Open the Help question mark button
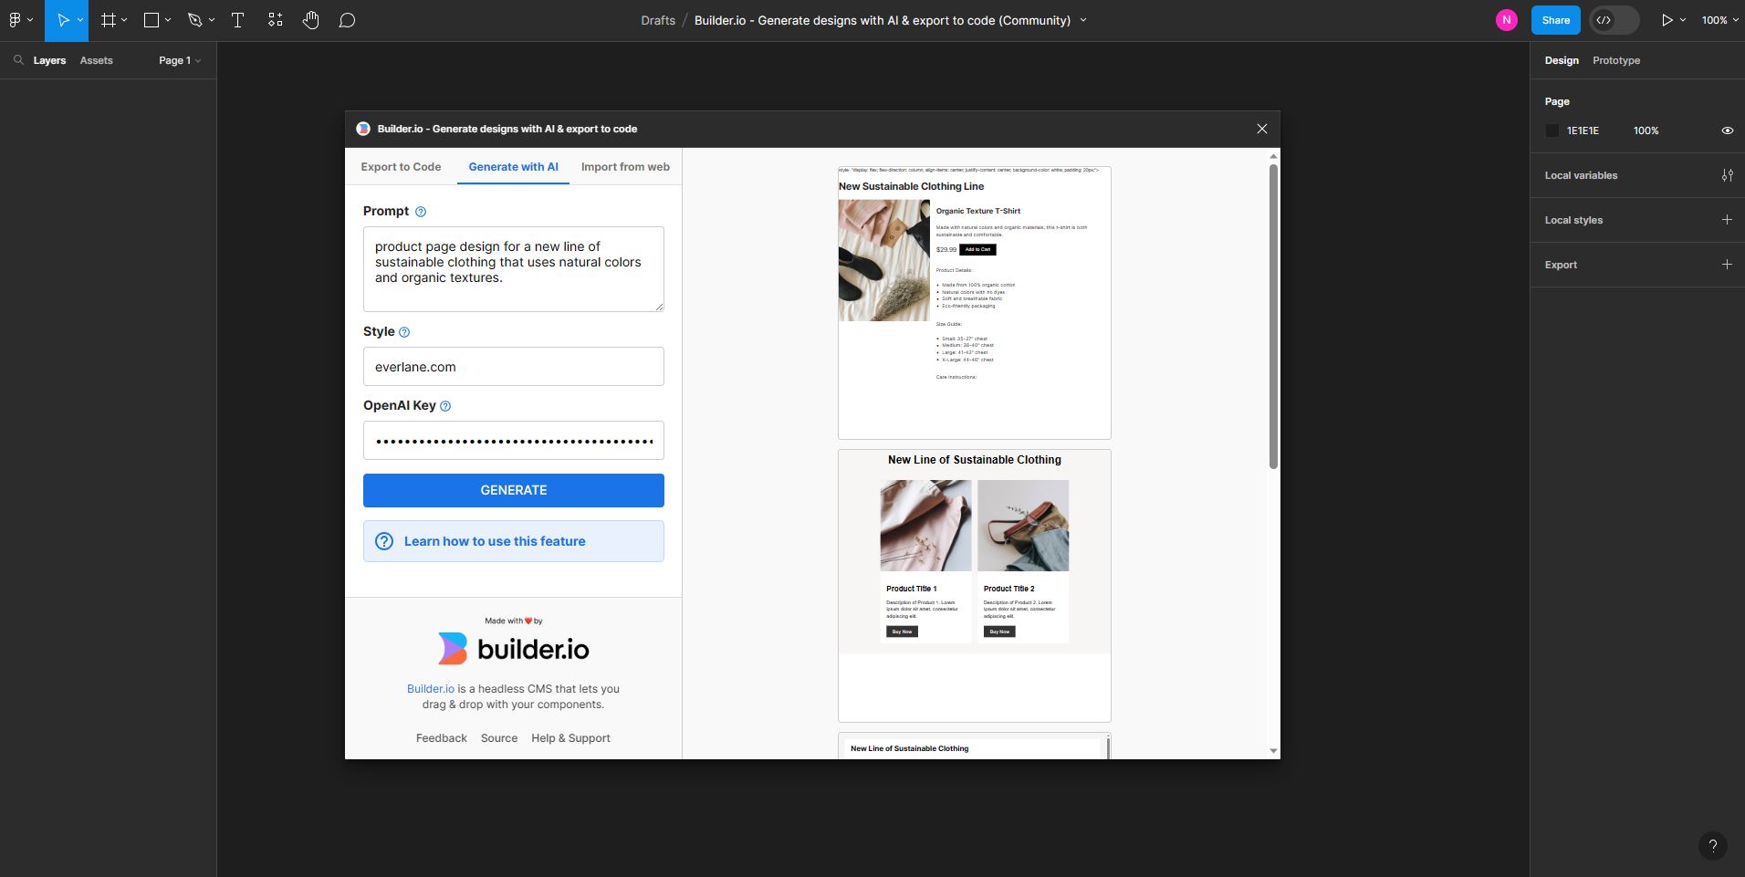 [x=1712, y=846]
